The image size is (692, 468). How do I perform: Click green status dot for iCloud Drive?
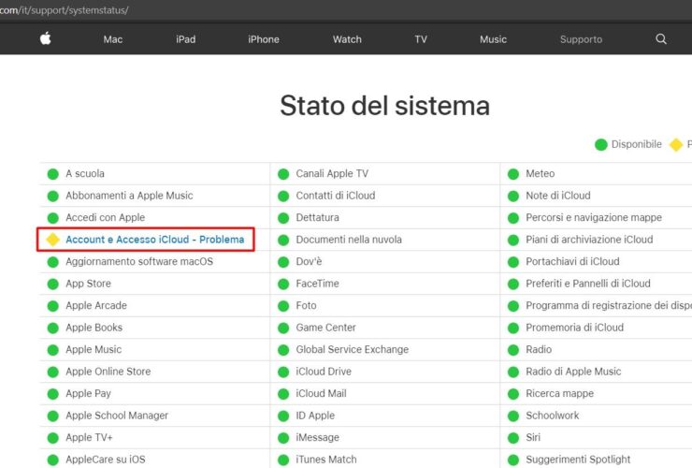point(283,373)
